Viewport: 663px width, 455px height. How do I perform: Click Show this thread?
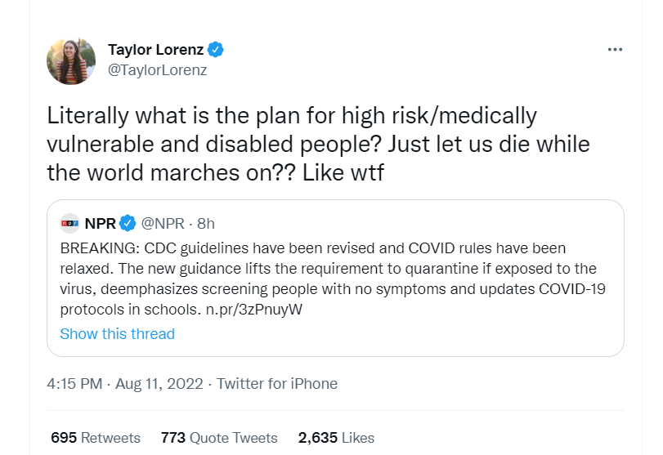click(x=118, y=333)
